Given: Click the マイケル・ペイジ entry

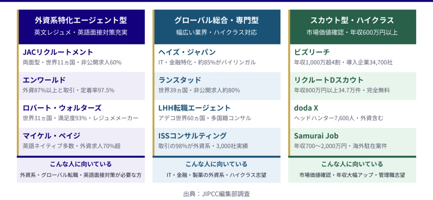Looking at the screenshot, I should tap(52, 136).
